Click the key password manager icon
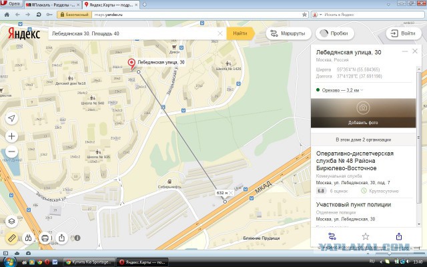Viewport: 427px width, 267px height. coord(49,15)
